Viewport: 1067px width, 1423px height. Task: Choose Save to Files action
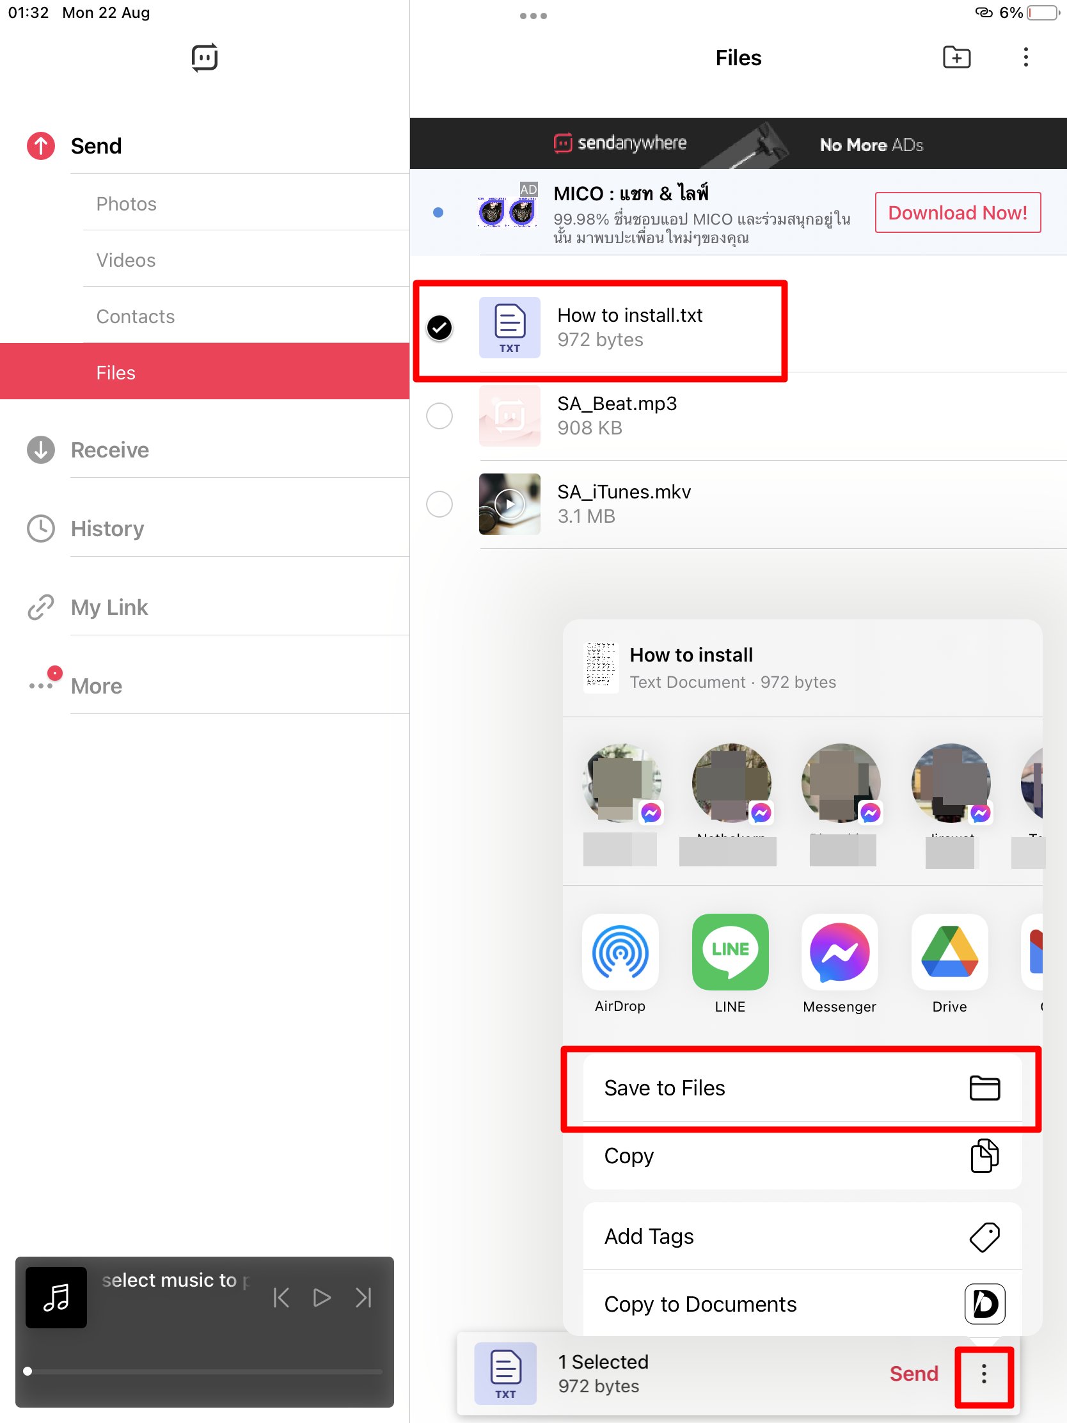(x=802, y=1088)
